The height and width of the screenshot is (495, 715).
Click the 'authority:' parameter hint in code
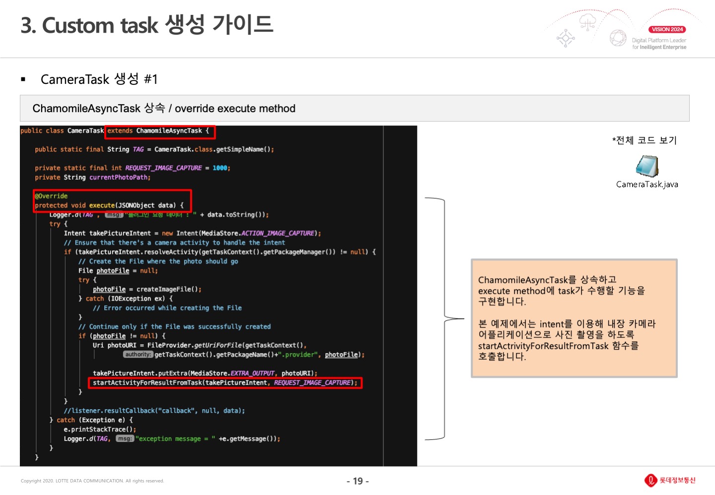[x=138, y=354]
